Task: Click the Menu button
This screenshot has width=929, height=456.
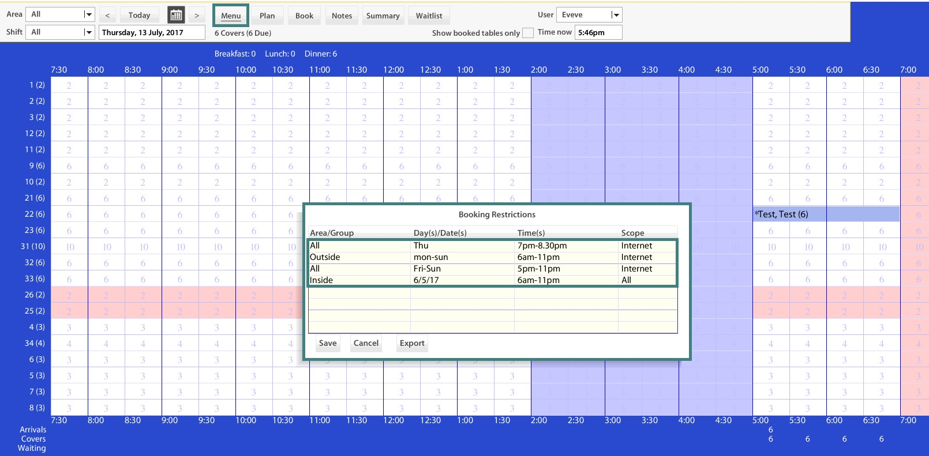Action: (231, 16)
